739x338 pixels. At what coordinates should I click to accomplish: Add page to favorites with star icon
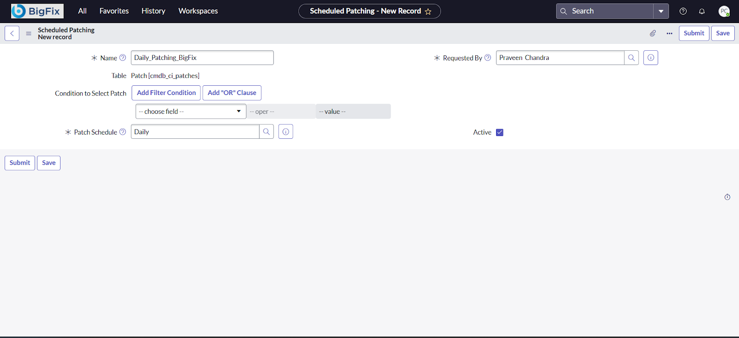click(x=428, y=12)
